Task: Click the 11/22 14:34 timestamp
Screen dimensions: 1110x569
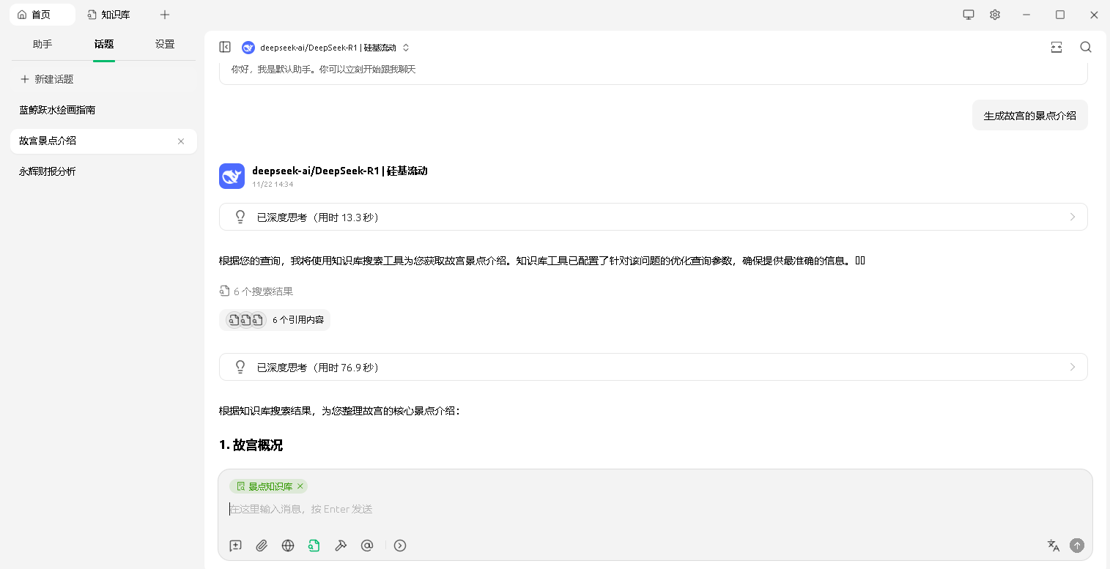Action: tap(273, 185)
